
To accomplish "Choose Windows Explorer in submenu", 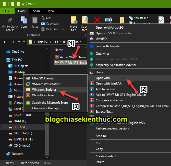I will [x=55, y=90].
